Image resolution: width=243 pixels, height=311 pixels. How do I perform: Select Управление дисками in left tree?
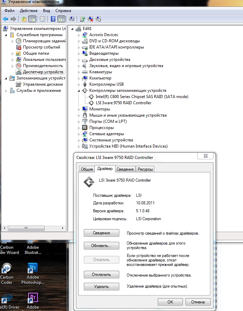(x=43, y=84)
